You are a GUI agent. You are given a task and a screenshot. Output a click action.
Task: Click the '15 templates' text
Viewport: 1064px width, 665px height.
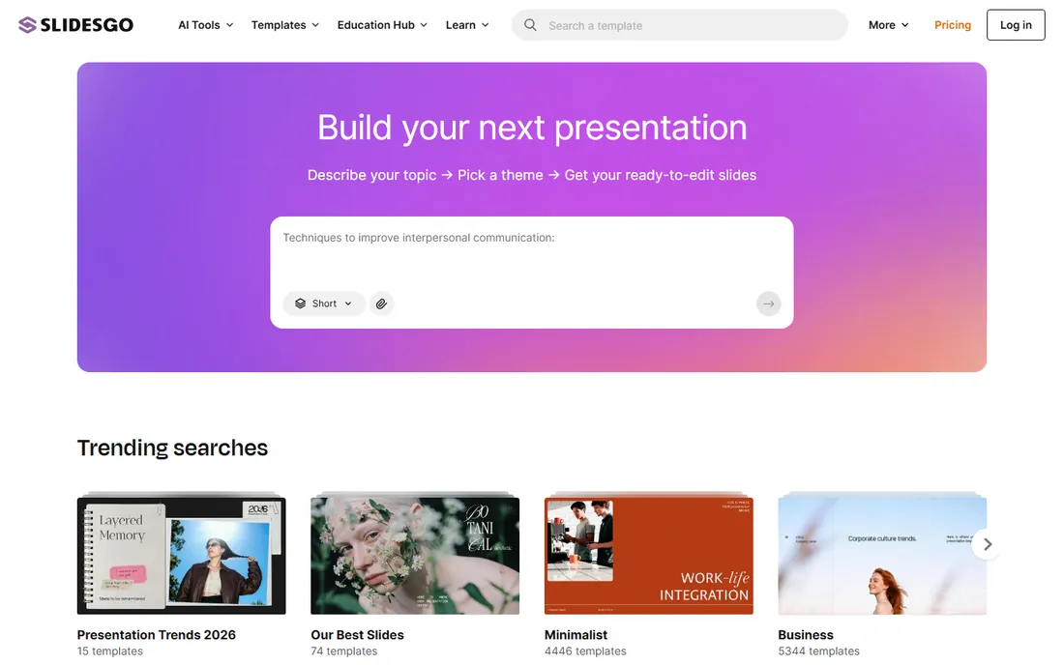110,651
